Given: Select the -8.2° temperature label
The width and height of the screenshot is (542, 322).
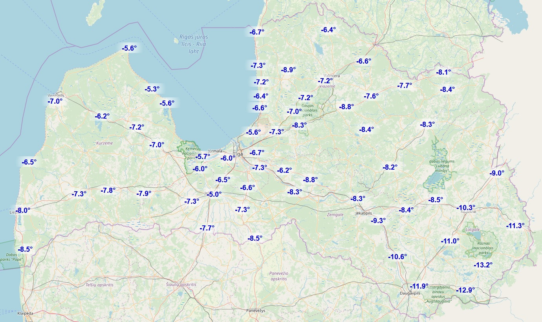Looking at the screenshot, I should pos(390,167).
